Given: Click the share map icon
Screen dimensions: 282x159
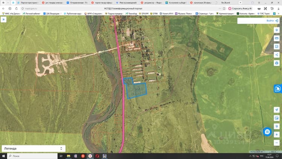Looking at the screenshot, I should pos(277,55).
